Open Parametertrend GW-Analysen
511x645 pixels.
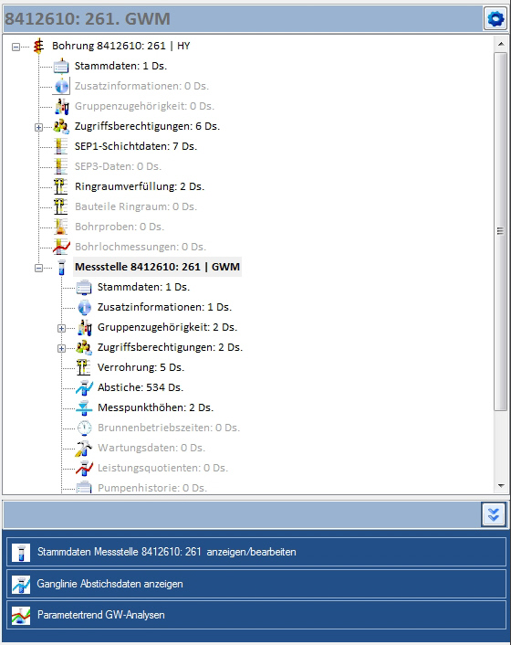click(255, 615)
